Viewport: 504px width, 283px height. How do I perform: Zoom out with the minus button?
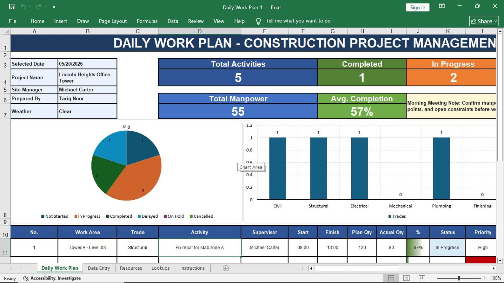434,278
